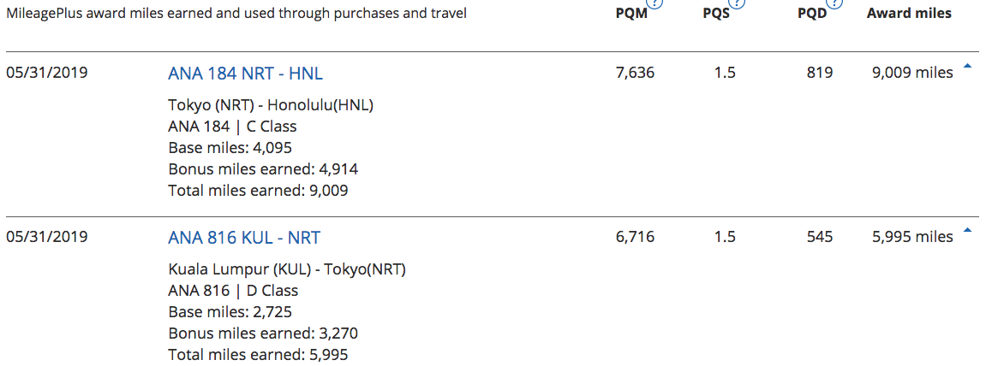Open the ANA 816 KUL - NRT link
Viewport: 986px width, 366px height.
244,238
